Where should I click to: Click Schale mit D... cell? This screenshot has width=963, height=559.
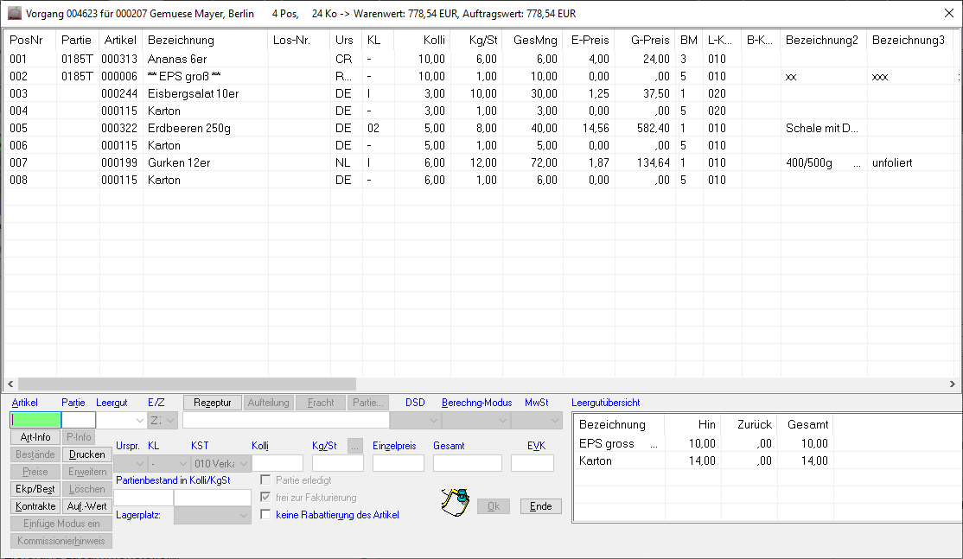(822, 128)
